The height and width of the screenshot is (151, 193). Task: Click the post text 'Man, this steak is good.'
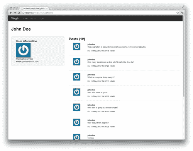coord(98,93)
